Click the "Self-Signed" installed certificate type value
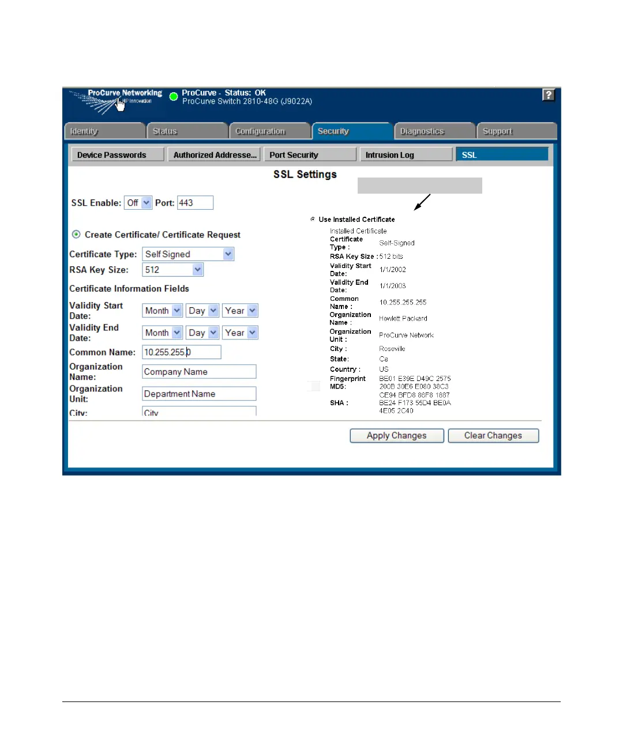This screenshot has width=623, height=747. (x=397, y=243)
